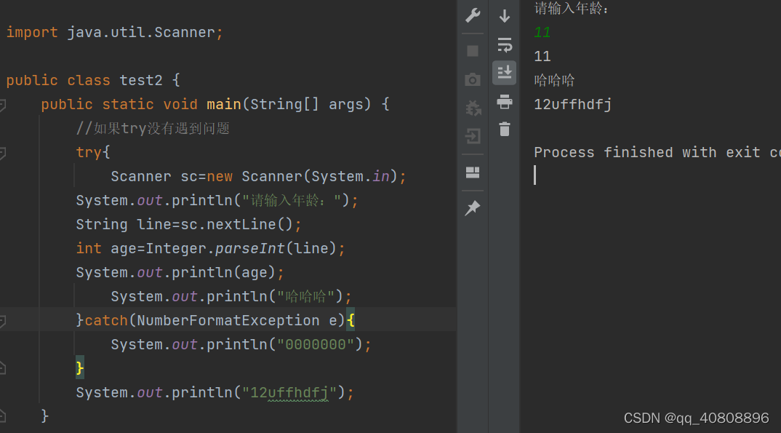
Task: Toggle soft-wrap in console
Action: [505, 45]
